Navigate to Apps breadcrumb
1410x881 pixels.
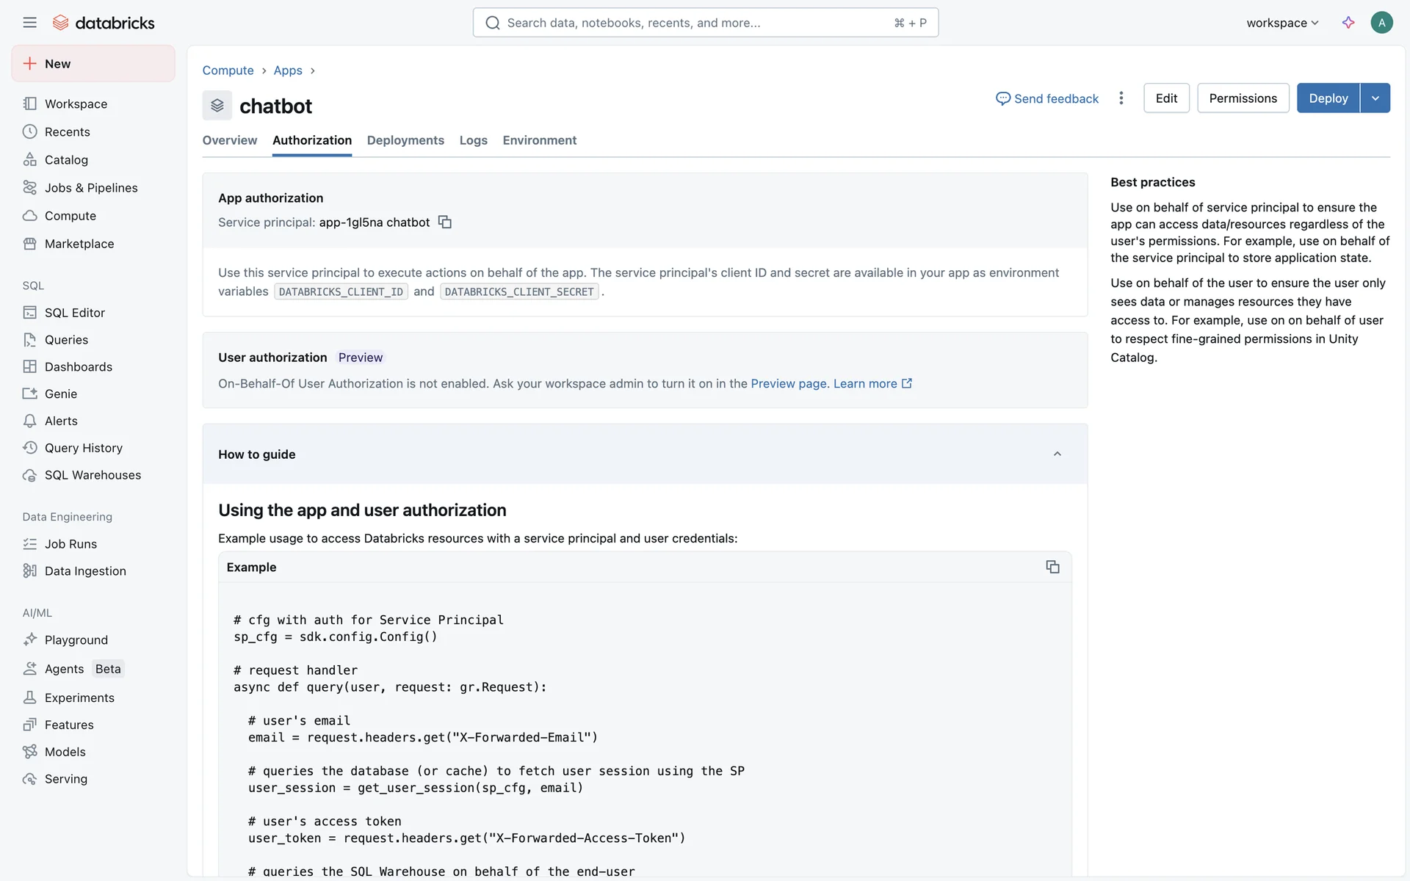[x=288, y=70]
